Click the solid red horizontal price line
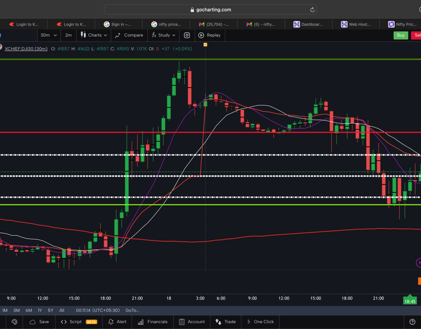The height and width of the screenshot is (329, 421). [x=210, y=132]
